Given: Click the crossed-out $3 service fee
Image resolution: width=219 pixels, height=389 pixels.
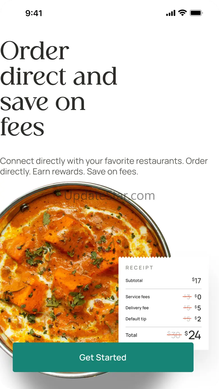Looking at the screenshot, I should [187, 297].
